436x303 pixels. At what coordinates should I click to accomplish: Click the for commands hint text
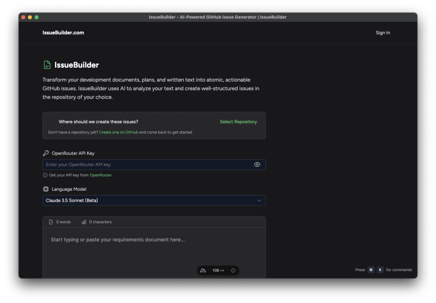pyautogui.click(x=399, y=270)
